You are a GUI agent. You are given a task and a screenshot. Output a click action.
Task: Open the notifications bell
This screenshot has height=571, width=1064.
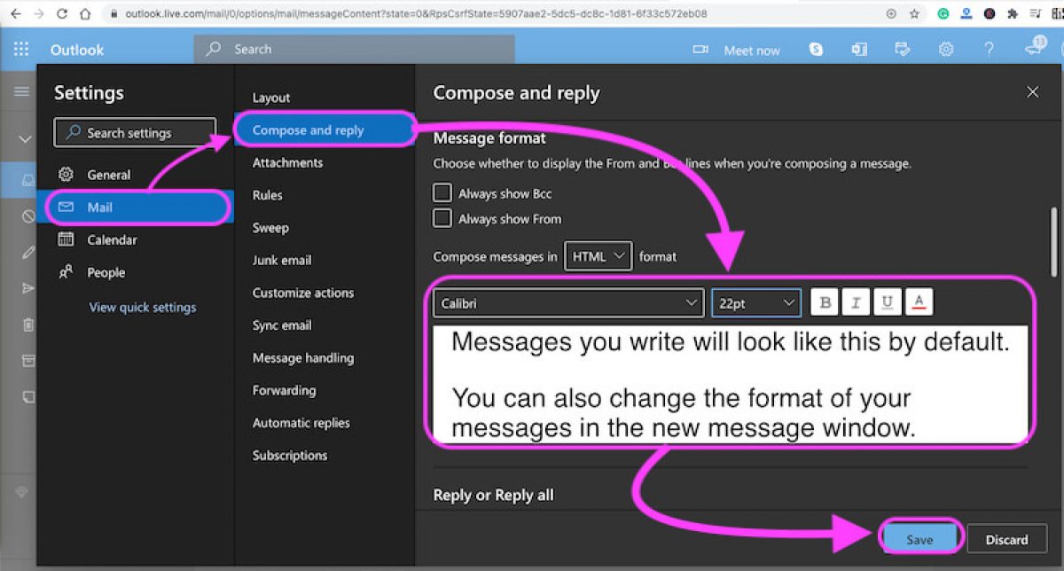pos(1034,50)
